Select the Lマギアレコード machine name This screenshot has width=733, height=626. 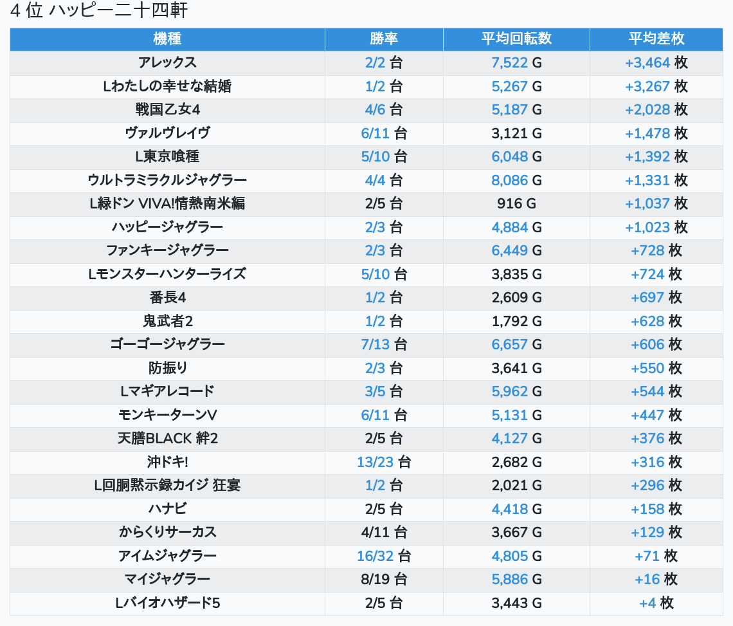coord(167,391)
